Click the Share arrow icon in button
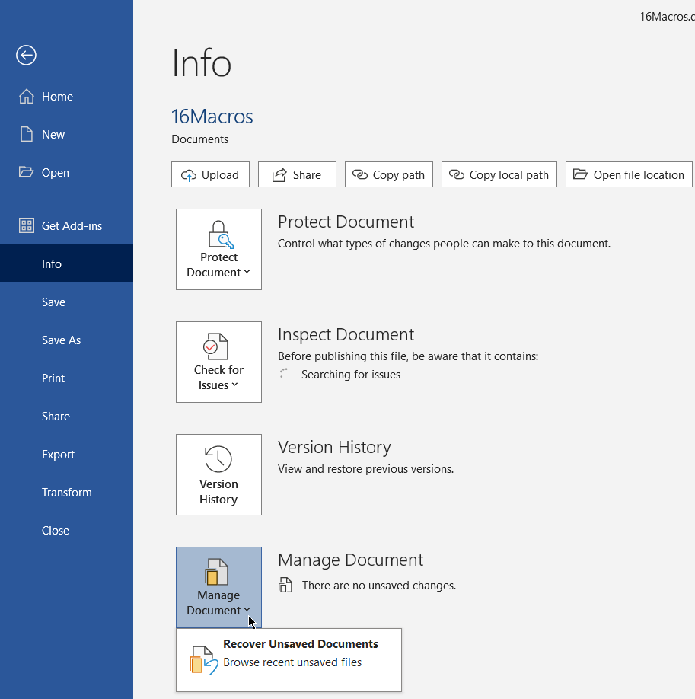The image size is (695, 699). coord(279,175)
